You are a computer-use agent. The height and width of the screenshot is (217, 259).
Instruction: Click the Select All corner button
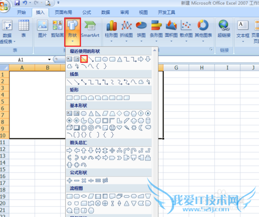pyautogui.click(x=5, y=68)
